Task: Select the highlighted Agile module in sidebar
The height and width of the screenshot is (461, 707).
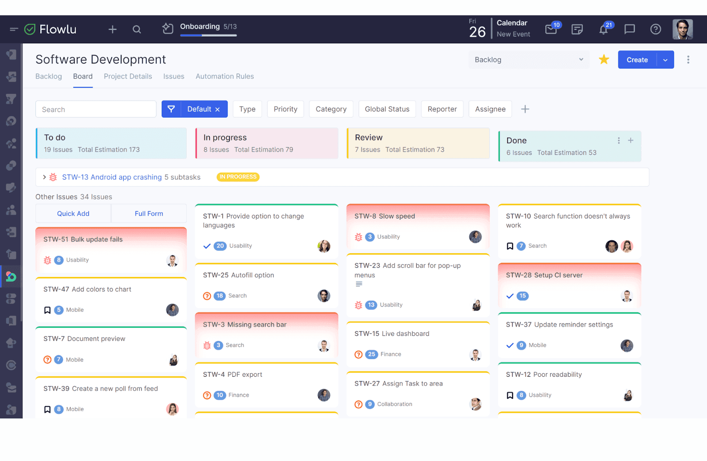Action: coord(11,277)
